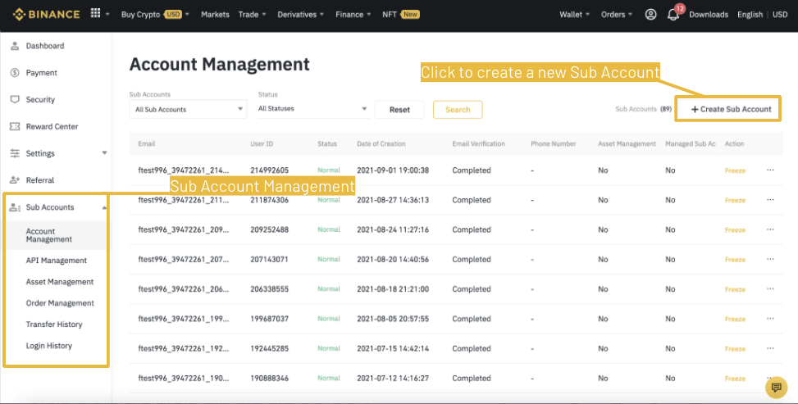The image size is (798, 404).
Task: Click the Binance logo
Action: [46, 14]
